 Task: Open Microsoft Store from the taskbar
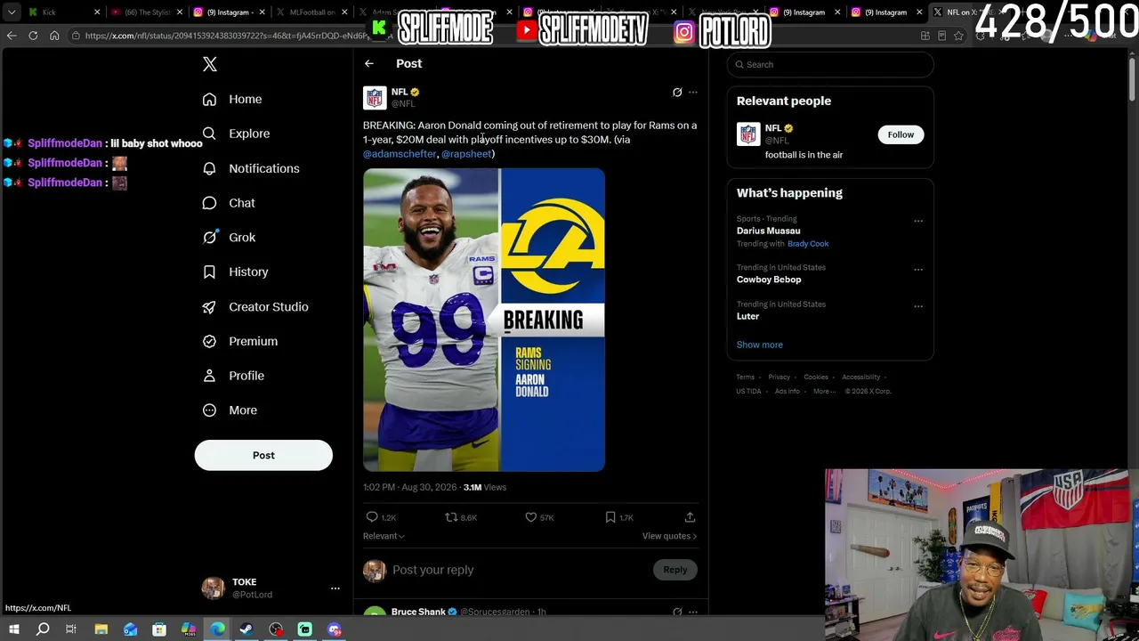click(x=159, y=629)
